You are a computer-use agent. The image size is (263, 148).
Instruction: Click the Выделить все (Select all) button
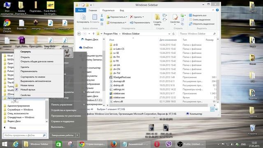coord(198,16)
